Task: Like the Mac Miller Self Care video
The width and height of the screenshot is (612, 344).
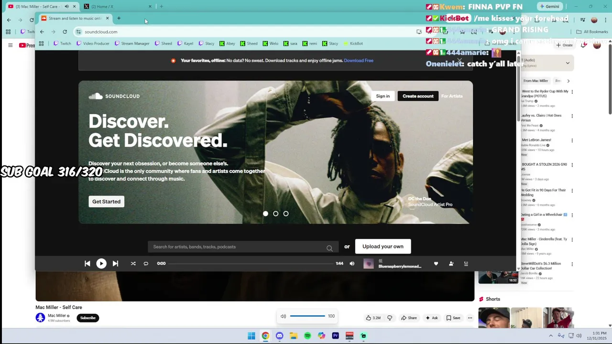Action: pyautogui.click(x=373, y=318)
